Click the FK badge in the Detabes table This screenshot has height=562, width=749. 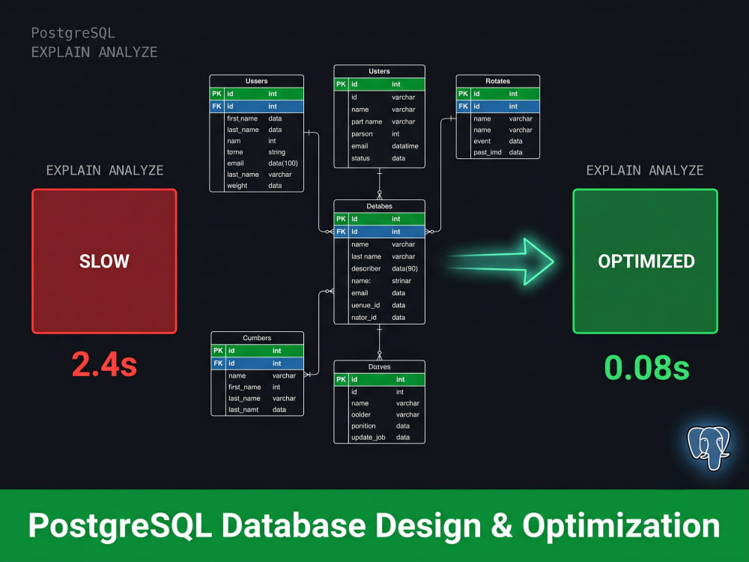(x=341, y=232)
